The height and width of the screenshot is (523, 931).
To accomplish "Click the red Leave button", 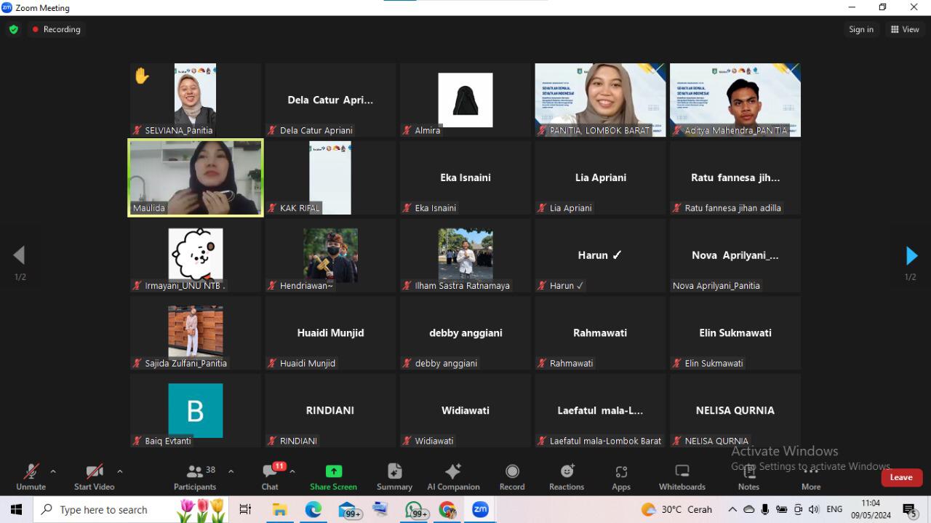I will (901, 477).
